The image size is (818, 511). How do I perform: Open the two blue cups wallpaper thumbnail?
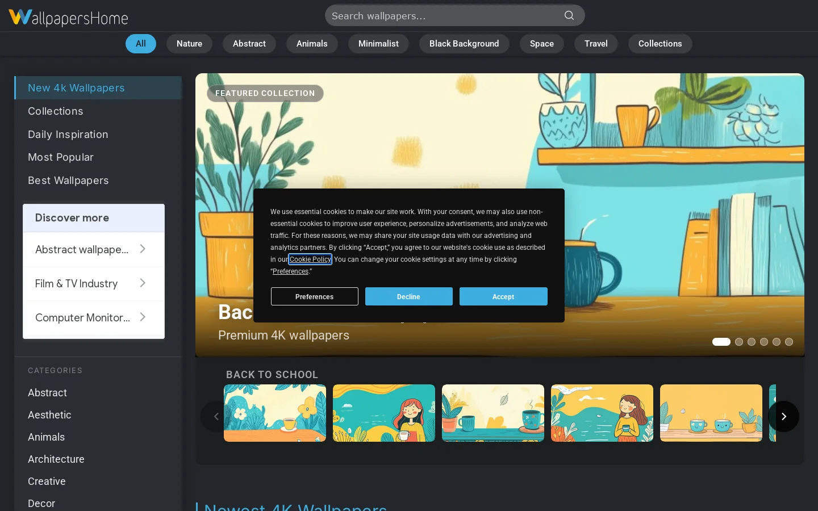tap(711, 413)
